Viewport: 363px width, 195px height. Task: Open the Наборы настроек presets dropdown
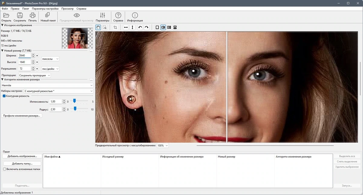[x=58, y=91]
